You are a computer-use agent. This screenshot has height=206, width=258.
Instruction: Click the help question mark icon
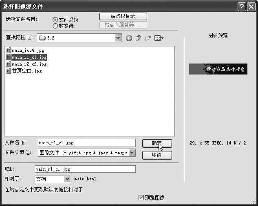242,7
